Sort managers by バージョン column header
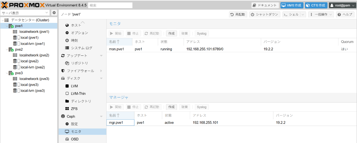Screen dimensions: 357x143 (x=315, y=115)
